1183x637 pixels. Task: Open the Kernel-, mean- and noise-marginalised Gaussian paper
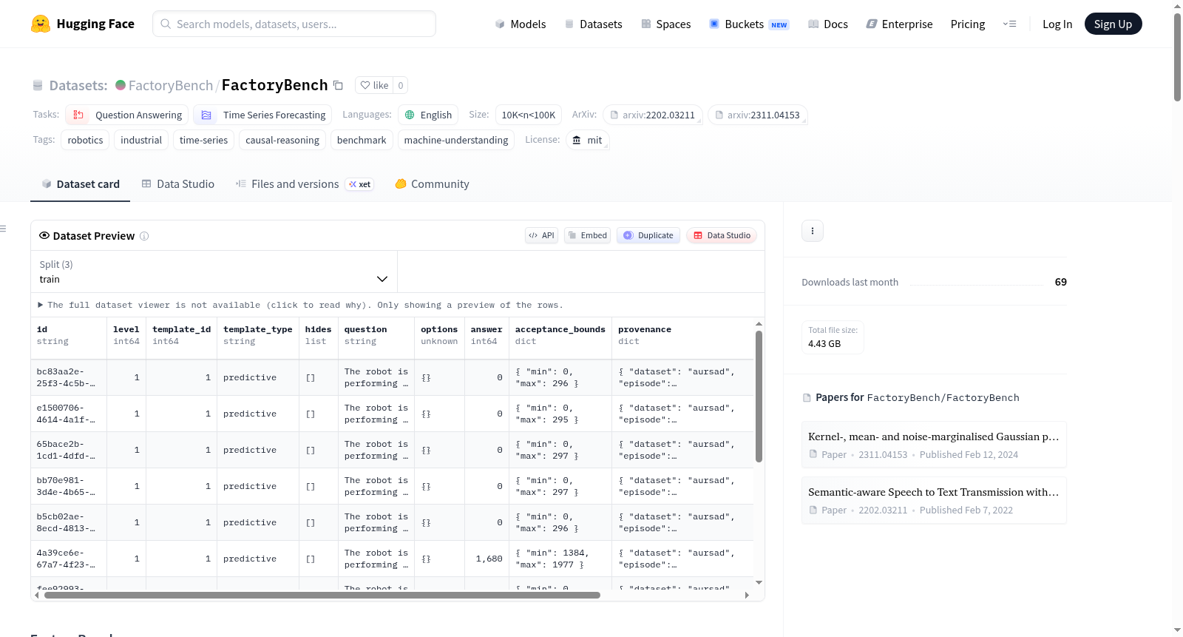point(934,445)
